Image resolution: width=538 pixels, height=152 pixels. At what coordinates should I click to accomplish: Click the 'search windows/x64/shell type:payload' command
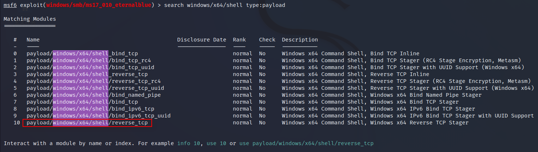pos(225,5)
